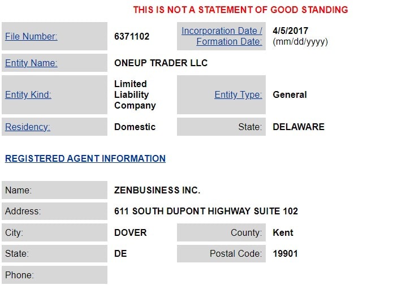Click the file number value 6371102
The image size is (393, 289).
click(x=132, y=37)
